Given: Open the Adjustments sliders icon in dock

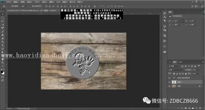Looking at the screenshot, I should tap(165, 30).
